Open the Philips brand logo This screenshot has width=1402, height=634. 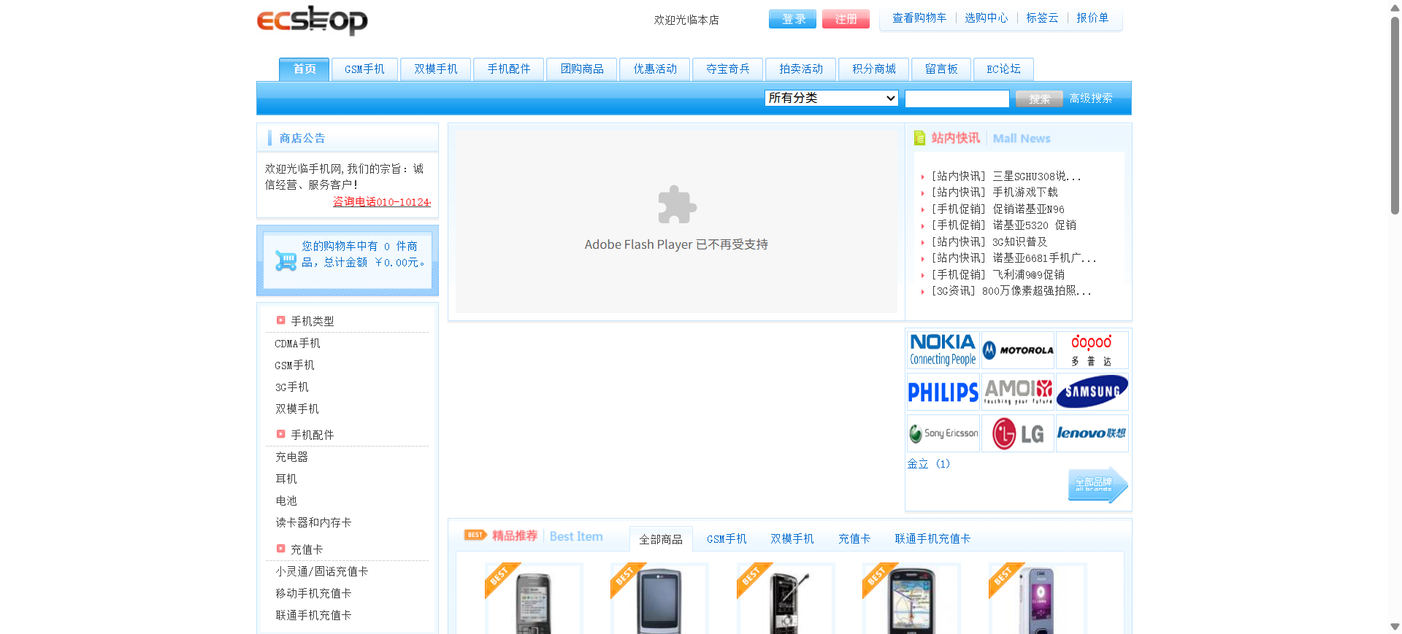click(x=943, y=392)
